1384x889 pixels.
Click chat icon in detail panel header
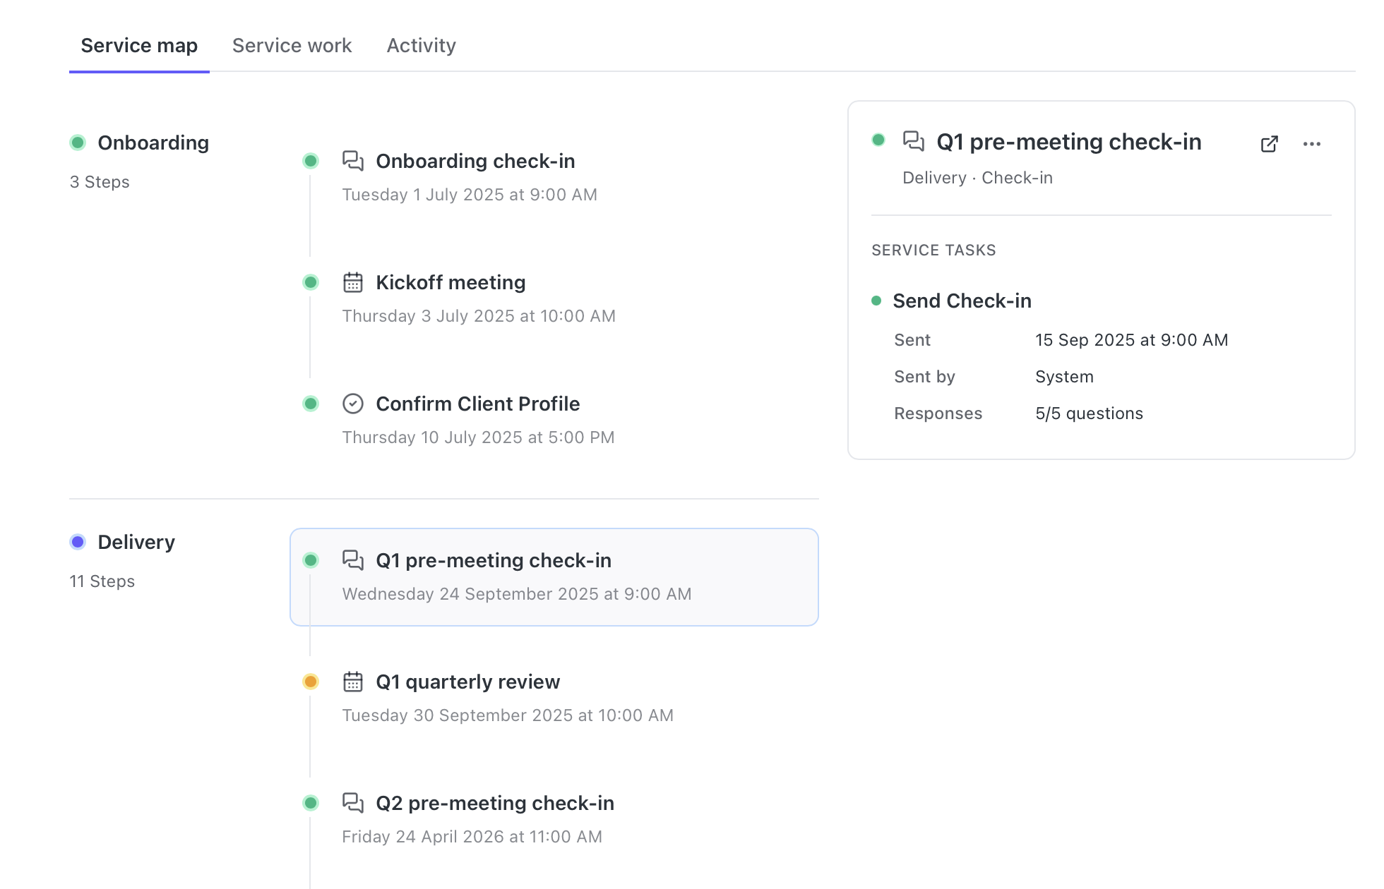[914, 141]
